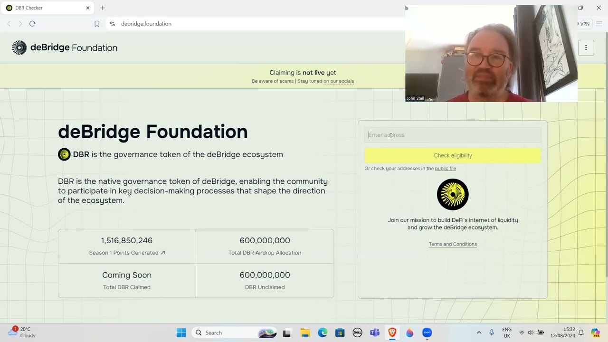
Task: Focus the Enter address input field
Action: pos(453,135)
